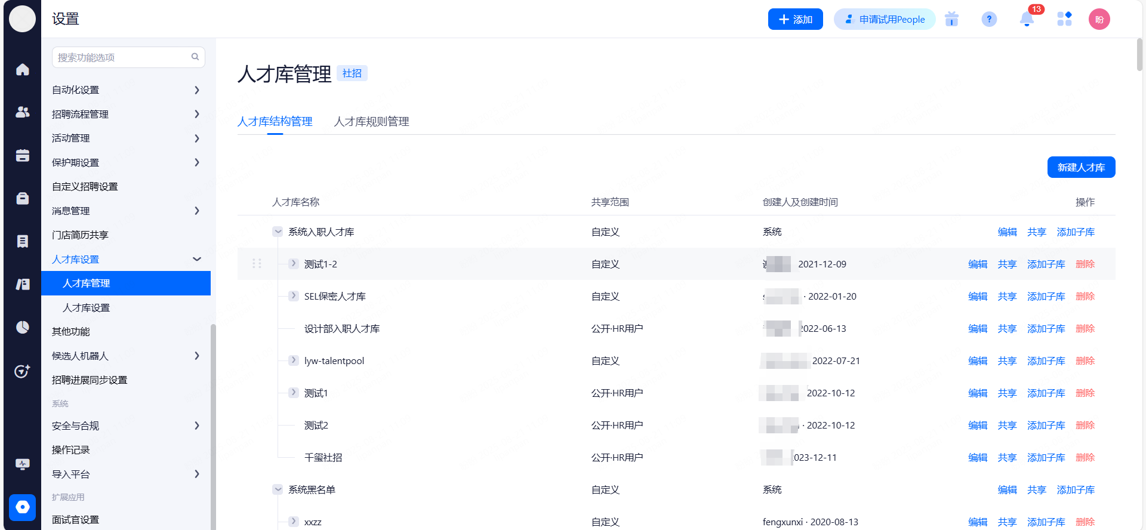Open the apps grid icon in header
This screenshot has width=1146, height=530.
pos(1064,20)
